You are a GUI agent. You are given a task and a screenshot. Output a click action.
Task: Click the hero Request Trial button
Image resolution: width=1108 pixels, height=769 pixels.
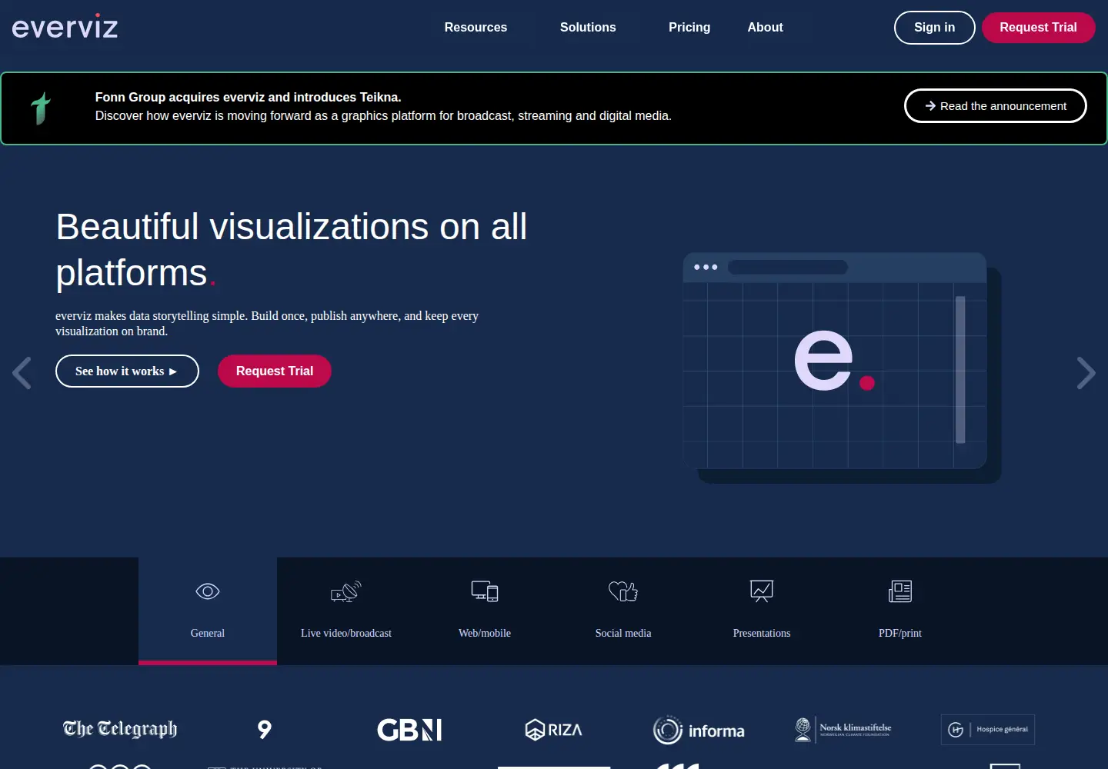275,371
